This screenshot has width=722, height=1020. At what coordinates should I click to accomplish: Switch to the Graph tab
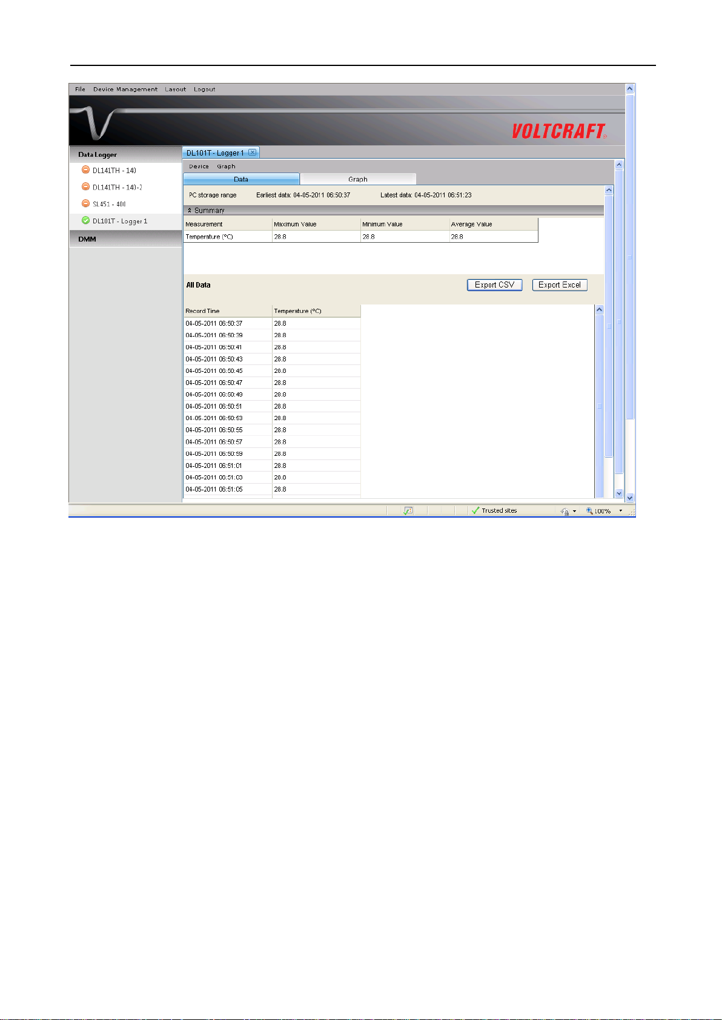click(x=358, y=179)
